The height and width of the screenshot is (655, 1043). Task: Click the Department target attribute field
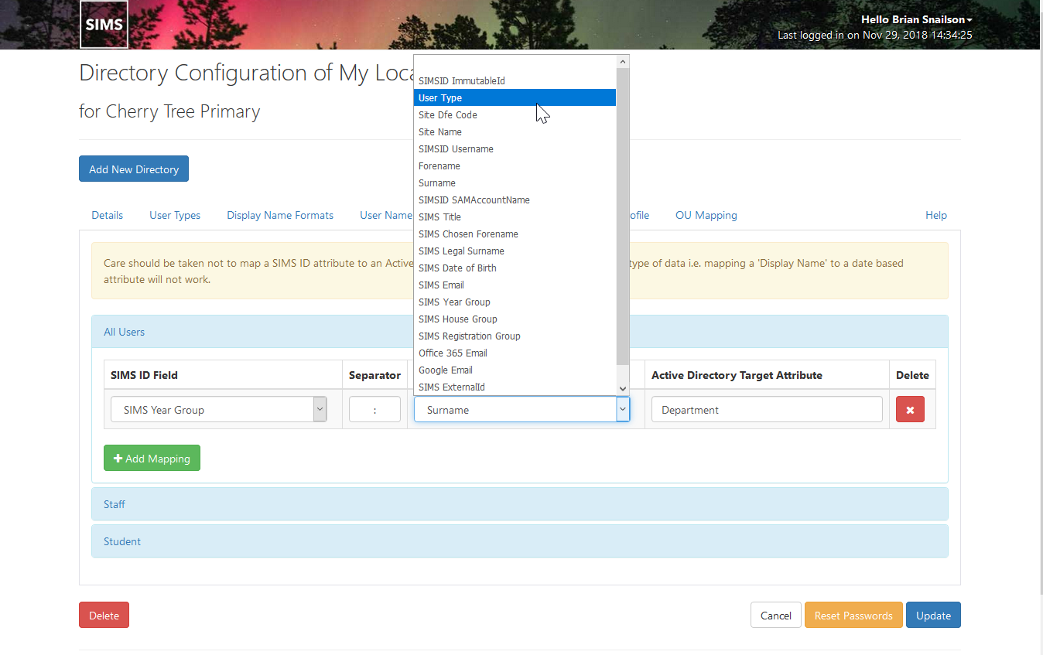click(767, 409)
